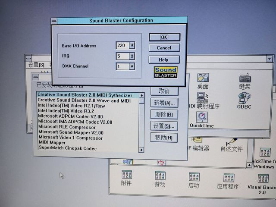Click Control Panel minimize arrow button
This screenshot has width=276, height=207.
[269, 59]
